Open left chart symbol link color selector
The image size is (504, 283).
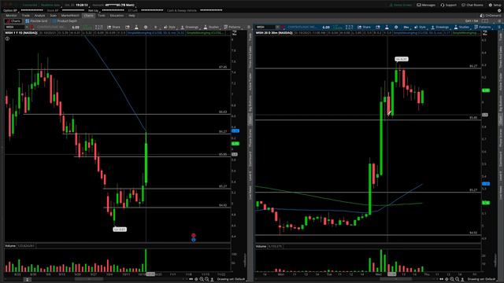click(x=31, y=28)
